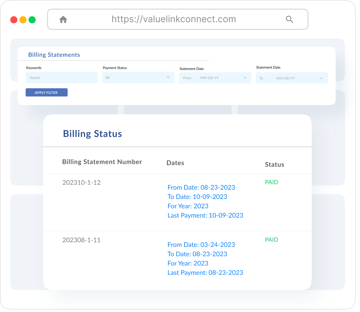
Task: Click the magnifier search icon in address bar
Action: click(289, 19)
